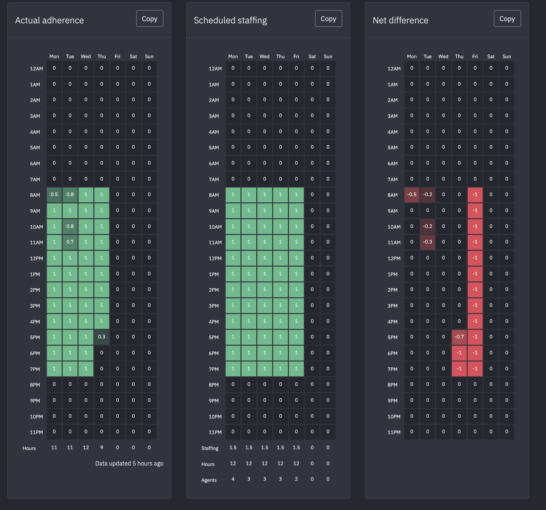This screenshot has width=546, height=510.
Task: Select the Thu column header in Actual adherence
Action: [102, 57]
